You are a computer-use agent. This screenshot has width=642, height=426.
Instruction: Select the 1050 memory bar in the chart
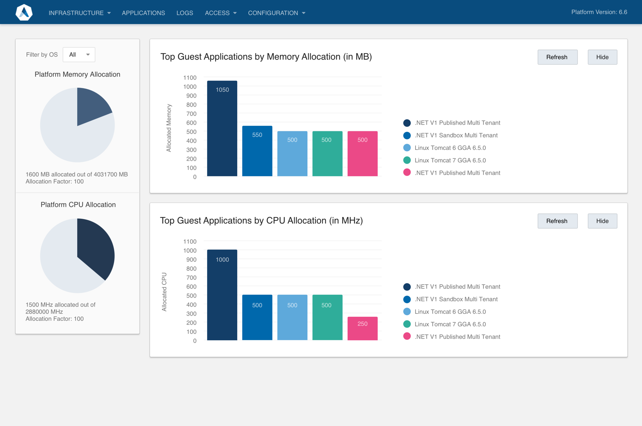[222, 128]
